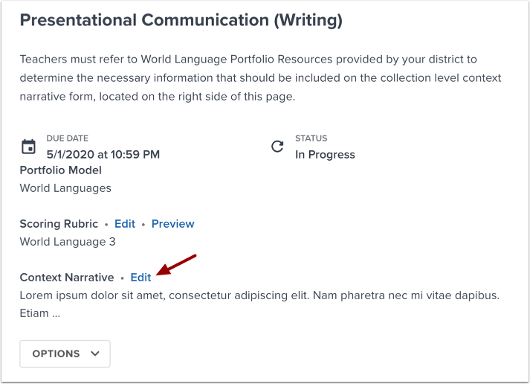Open the Scoring Rubric Preview link
The width and height of the screenshot is (530, 384).
pos(172,224)
